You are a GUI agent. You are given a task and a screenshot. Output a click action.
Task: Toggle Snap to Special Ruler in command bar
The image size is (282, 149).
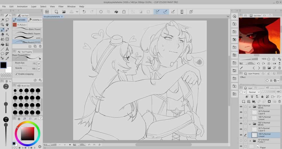click(x=165, y=12)
